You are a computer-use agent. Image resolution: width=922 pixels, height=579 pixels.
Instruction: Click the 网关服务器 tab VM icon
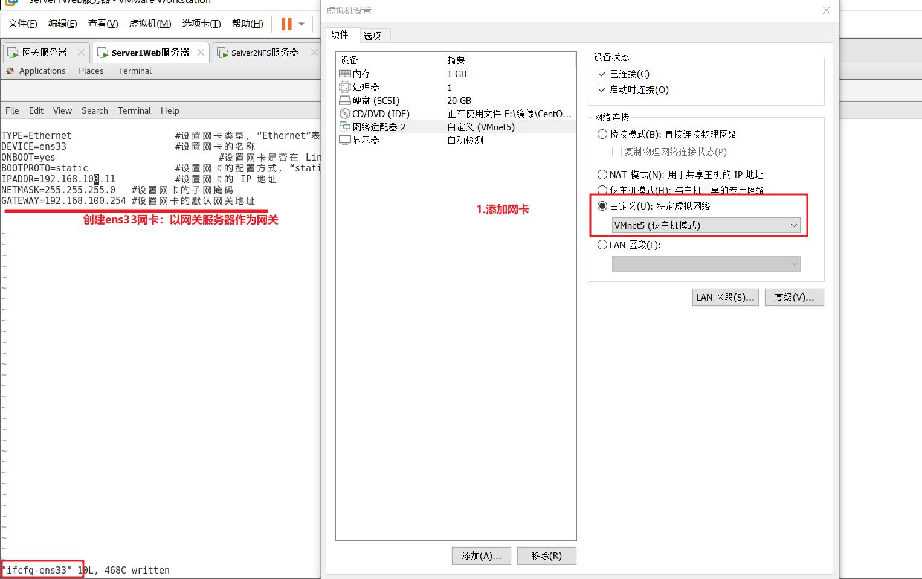(x=13, y=53)
